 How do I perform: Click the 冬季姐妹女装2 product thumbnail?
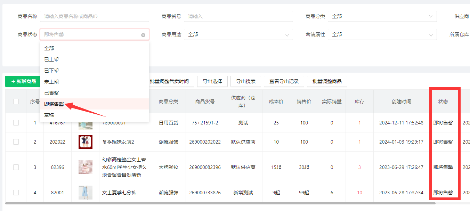click(x=85, y=142)
